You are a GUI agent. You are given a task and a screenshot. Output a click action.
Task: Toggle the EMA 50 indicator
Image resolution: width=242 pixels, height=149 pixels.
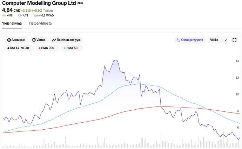tap(72, 48)
